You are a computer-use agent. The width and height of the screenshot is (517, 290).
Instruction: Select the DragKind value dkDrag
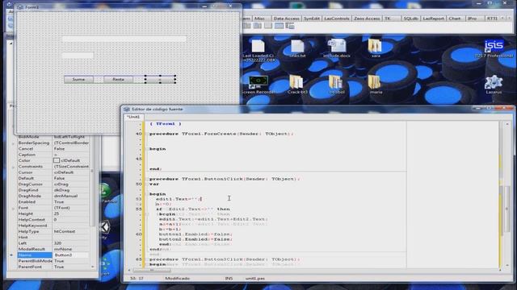70,190
